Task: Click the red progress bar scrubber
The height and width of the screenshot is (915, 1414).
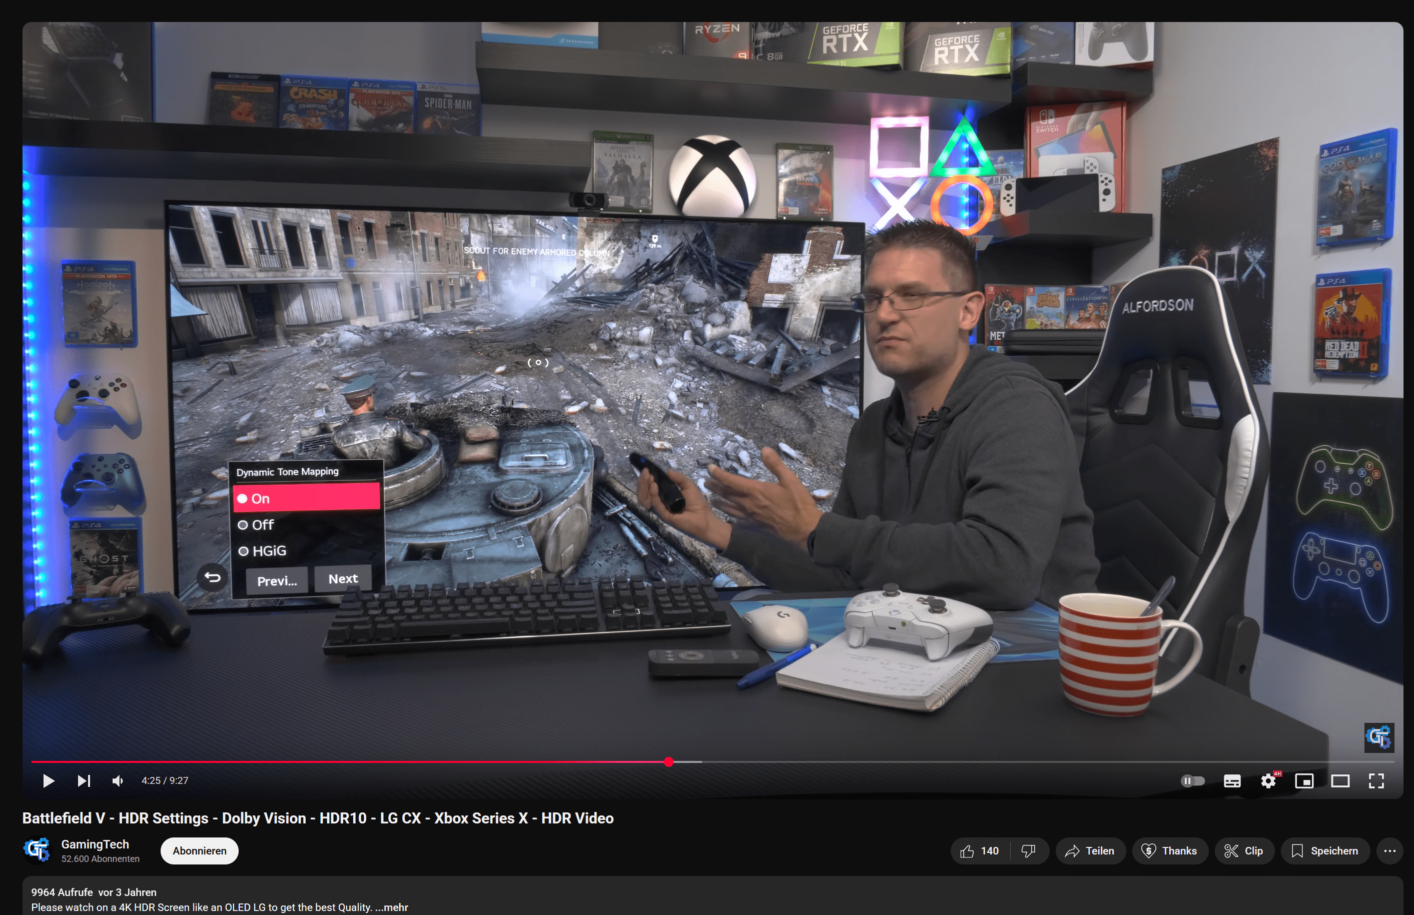Action: point(668,762)
